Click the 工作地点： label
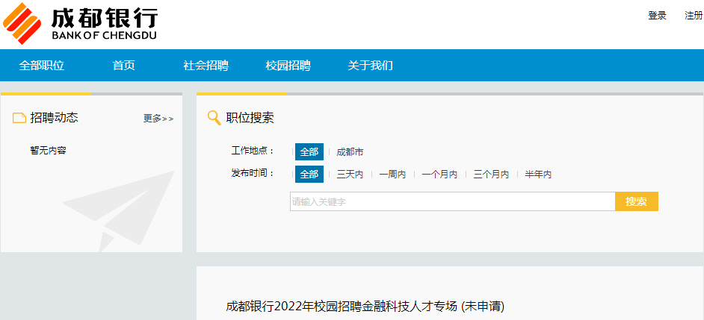Image resolution: width=704 pixels, height=320 pixels. [x=253, y=151]
